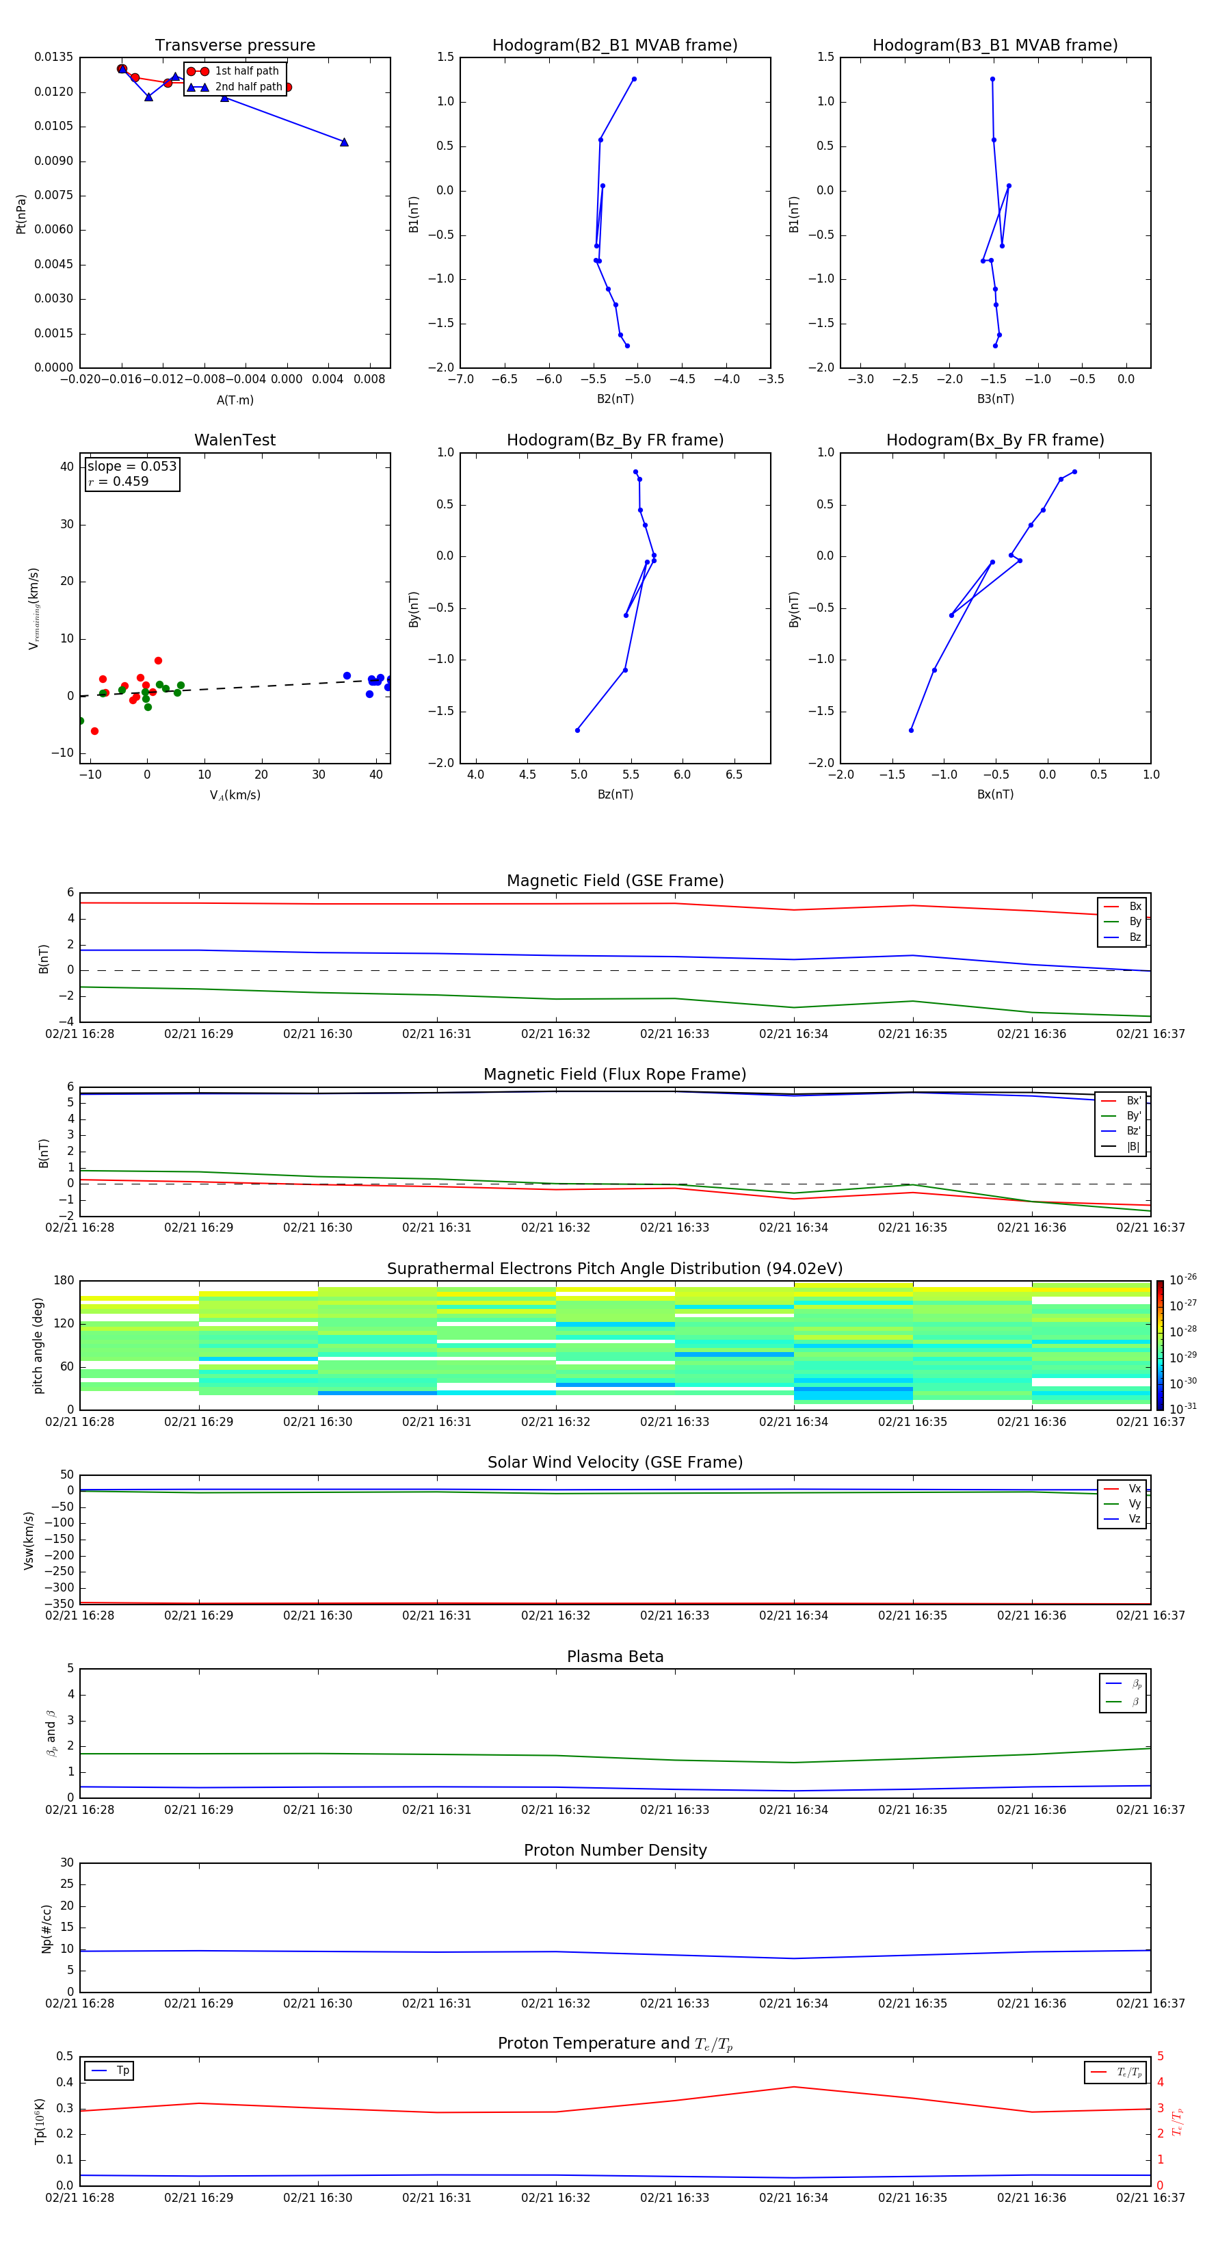Click the Tp legend entry in temperature panel
This screenshot has height=2258, width=1231.
pyautogui.click(x=110, y=2071)
